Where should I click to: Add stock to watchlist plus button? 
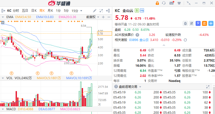coord(211,23)
